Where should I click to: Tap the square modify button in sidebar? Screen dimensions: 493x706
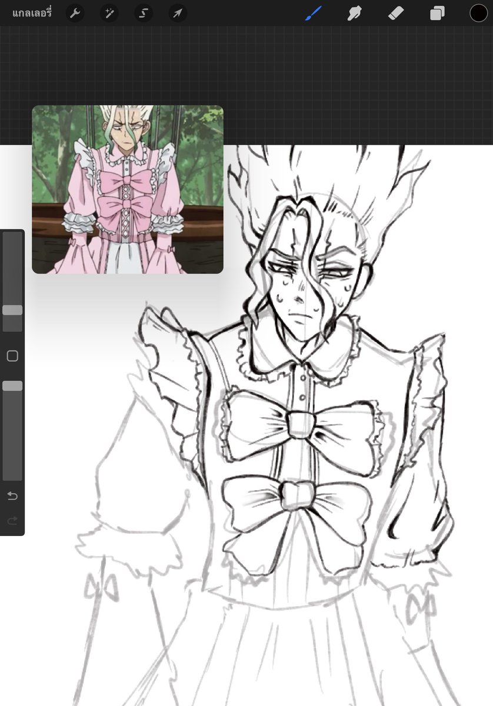(x=12, y=356)
